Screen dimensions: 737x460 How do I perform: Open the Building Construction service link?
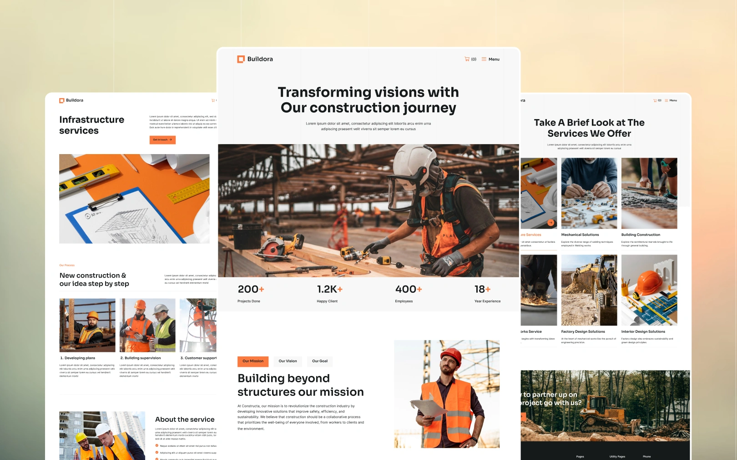click(x=641, y=235)
